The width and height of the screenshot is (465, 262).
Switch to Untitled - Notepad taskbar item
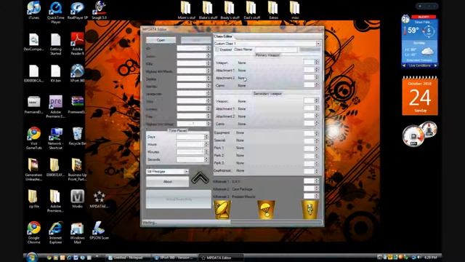[129, 258]
